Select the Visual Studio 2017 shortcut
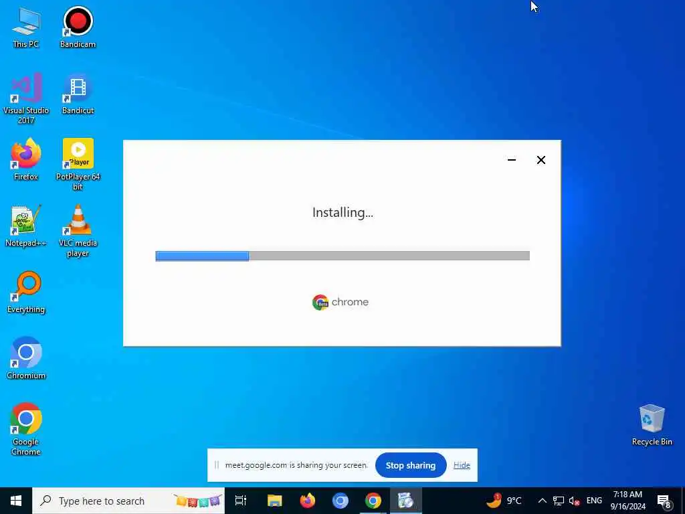 coord(26,99)
